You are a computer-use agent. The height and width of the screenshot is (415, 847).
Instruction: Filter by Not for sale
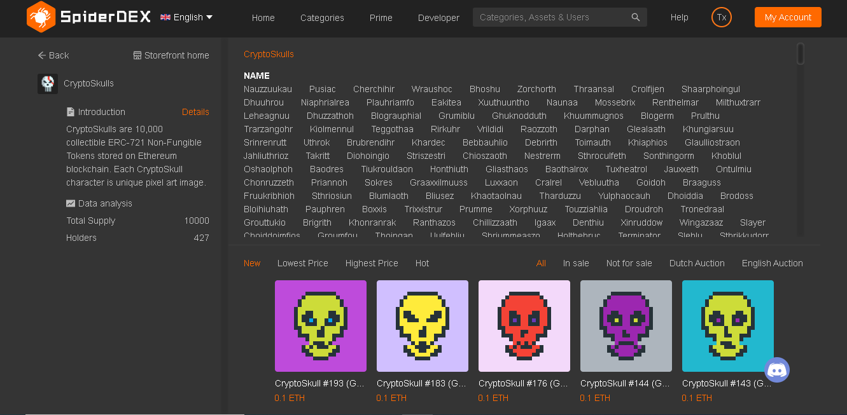pyautogui.click(x=629, y=263)
